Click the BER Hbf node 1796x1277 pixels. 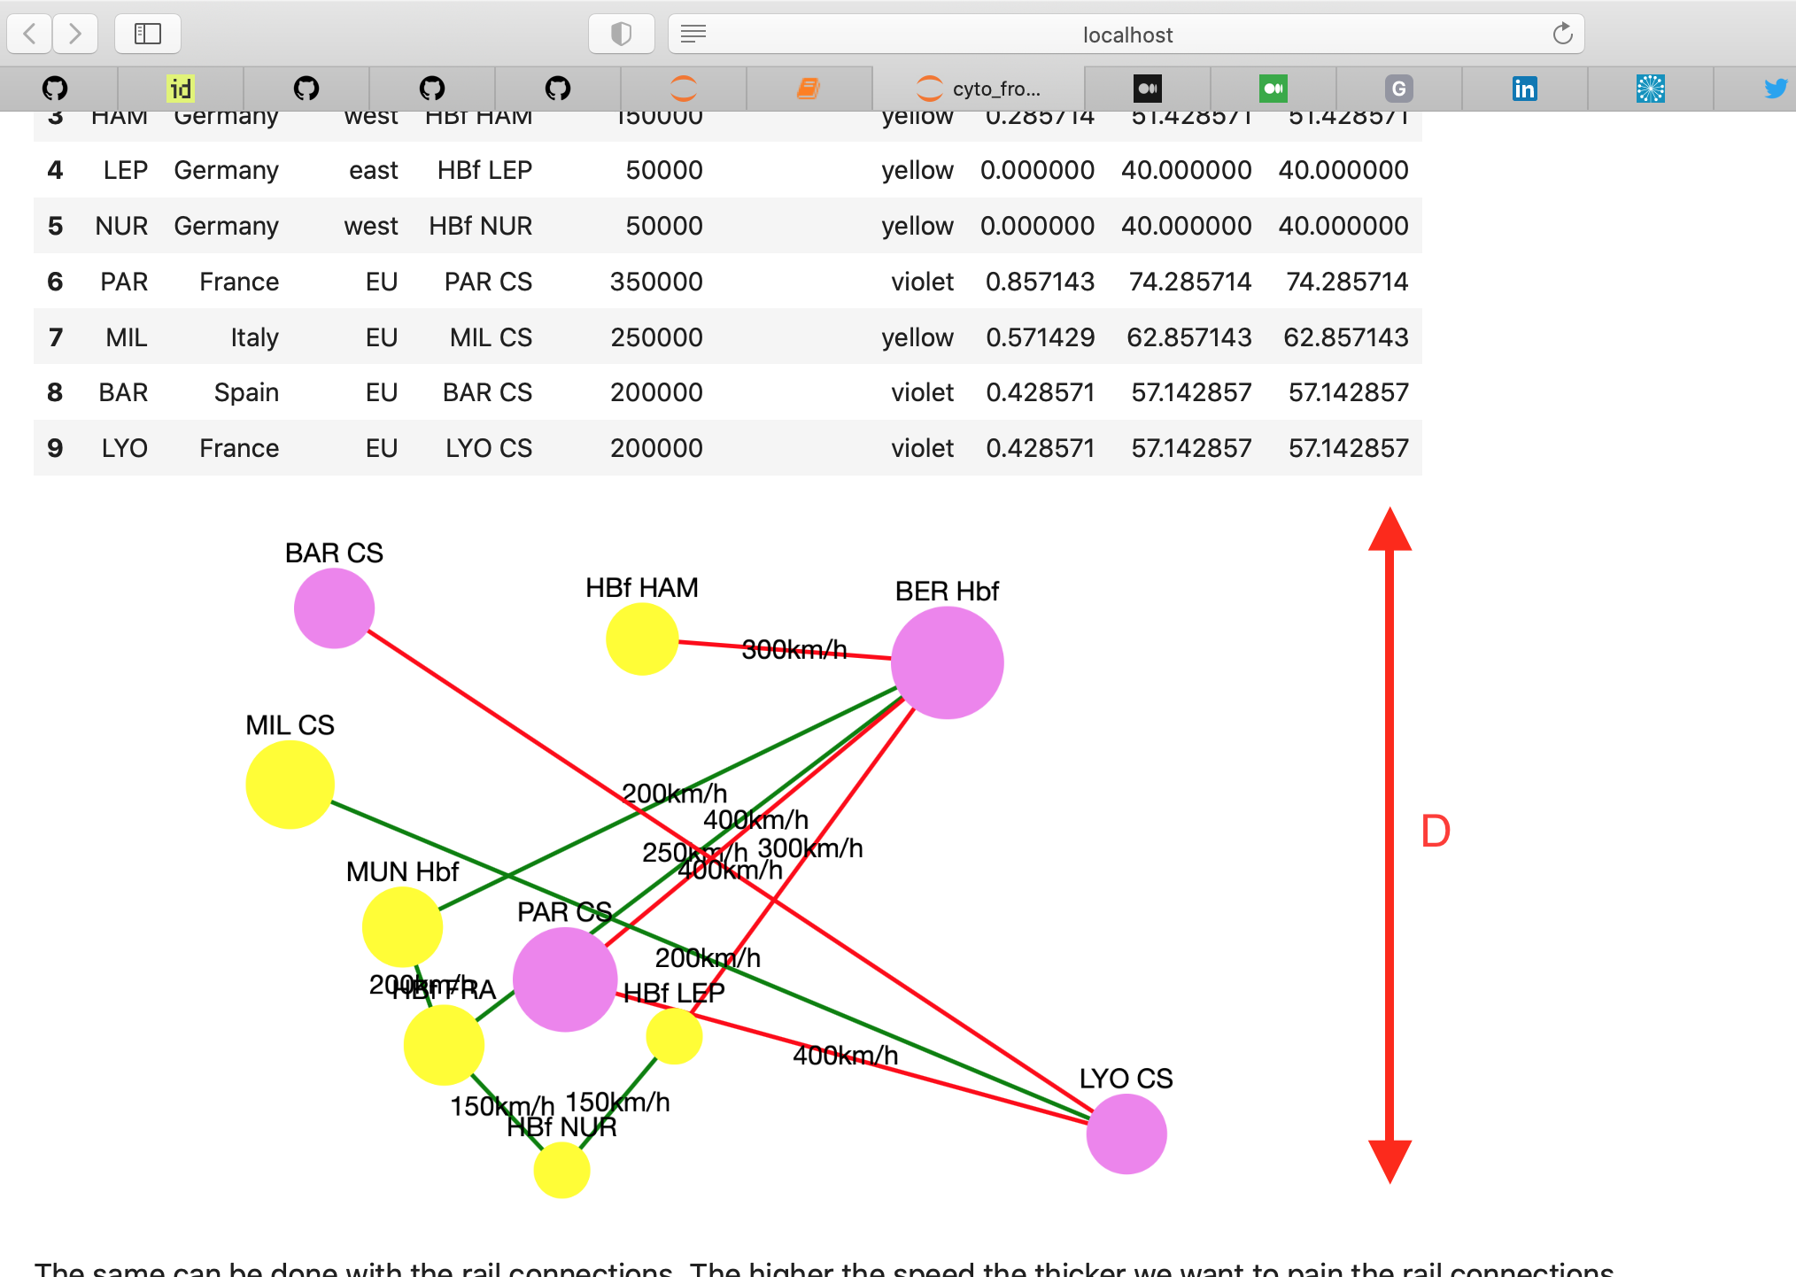[947, 660]
